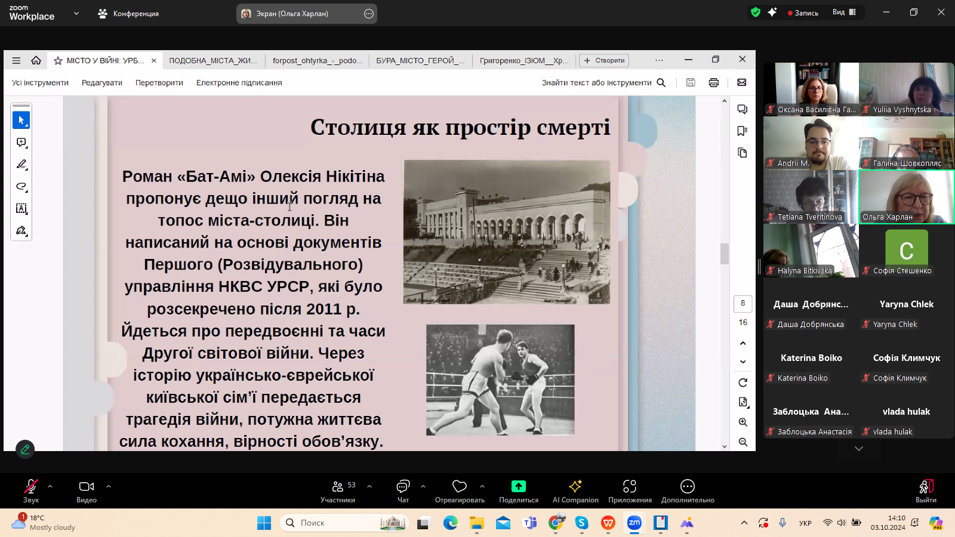Open AI Companion in Zoom toolbar
The height and width of the screenshot is (537, 955).
[x=575, y=491]
